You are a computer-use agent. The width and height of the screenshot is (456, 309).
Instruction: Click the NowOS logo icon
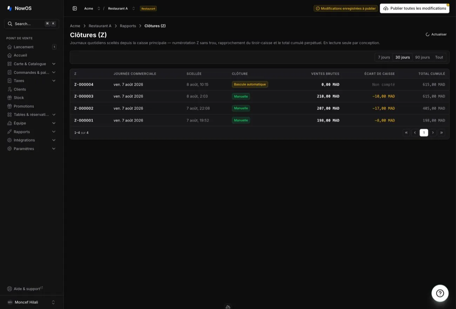click(9, 8)
